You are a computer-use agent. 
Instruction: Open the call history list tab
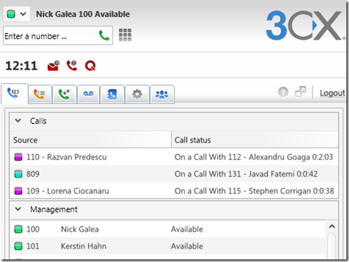(40, 94)
